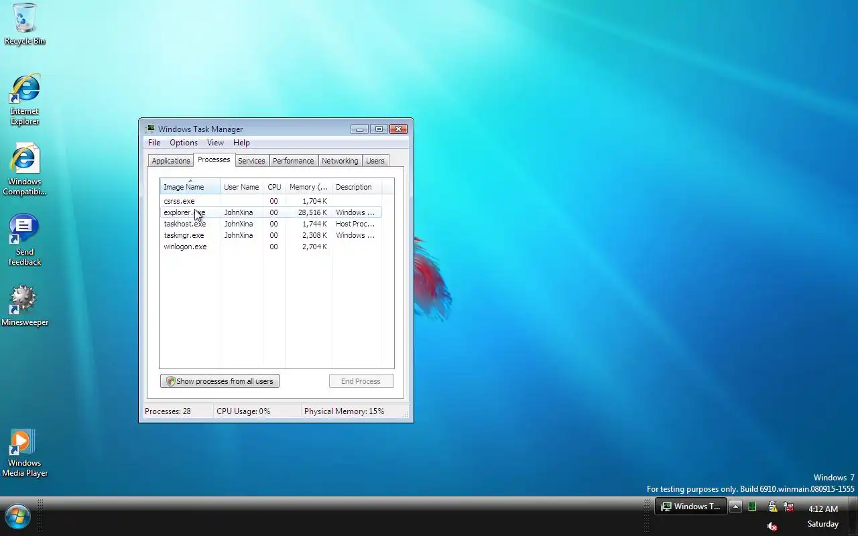858x536 pixels.
Task: Sort by the Description column header
Action: (357, 187)
